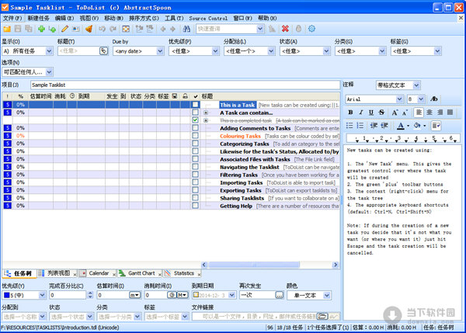Click the 项目 name field 'Sample Tasklist'
The image size is (466, 333).
(185, 85)
